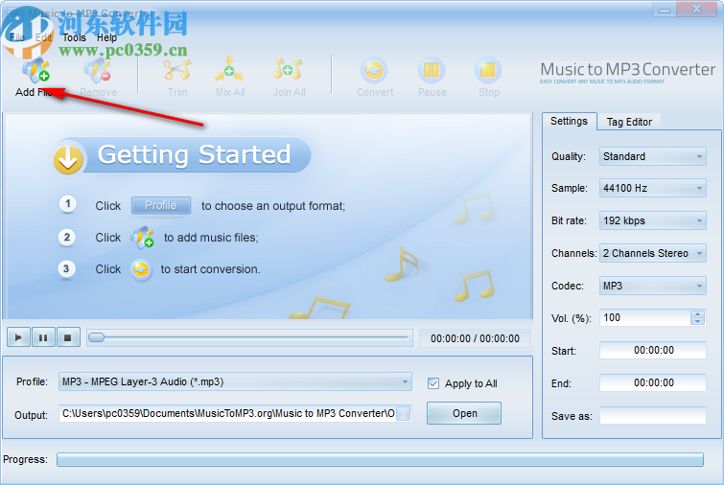The image size is (724, 485).
Task: Open the Sample rate dropdown
Action: pyautogui.click(x=652, y=188)
